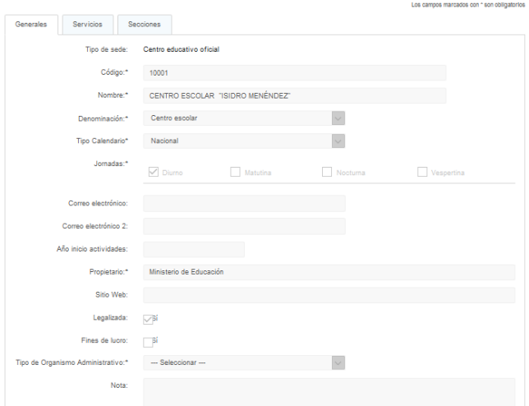Image resolution: width=529 pixels, height=406 pixels.
Task: Select the Correo electrónico 2 field
Action: coord(244,227)
